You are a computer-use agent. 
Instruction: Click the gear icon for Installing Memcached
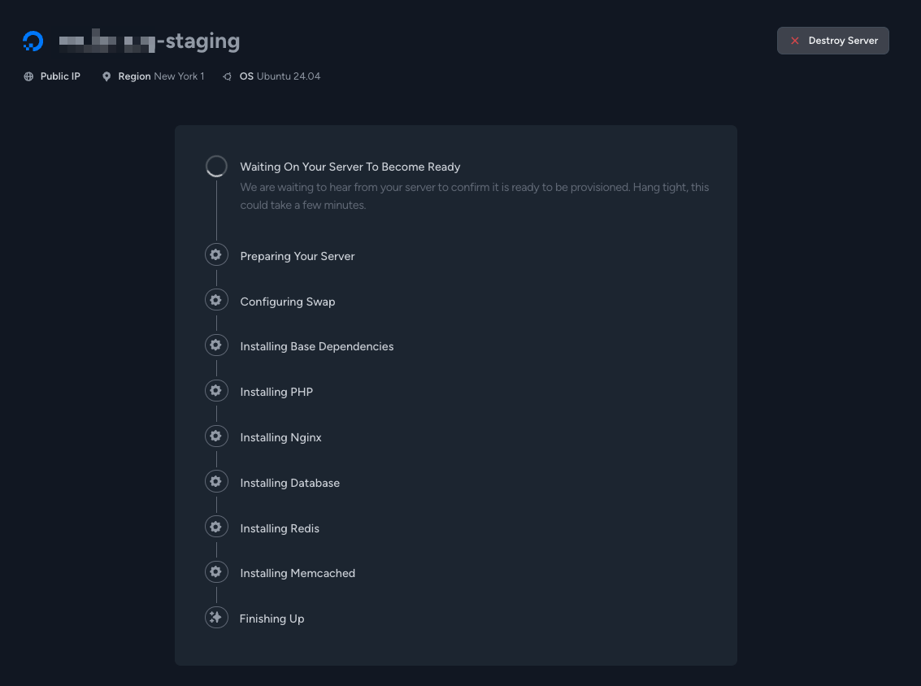click(216, 572)
